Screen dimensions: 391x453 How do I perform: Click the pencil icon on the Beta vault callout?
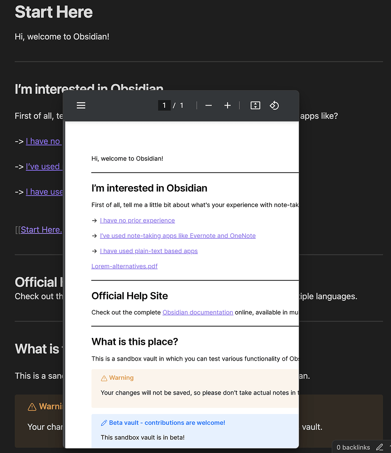coord(104,423)
